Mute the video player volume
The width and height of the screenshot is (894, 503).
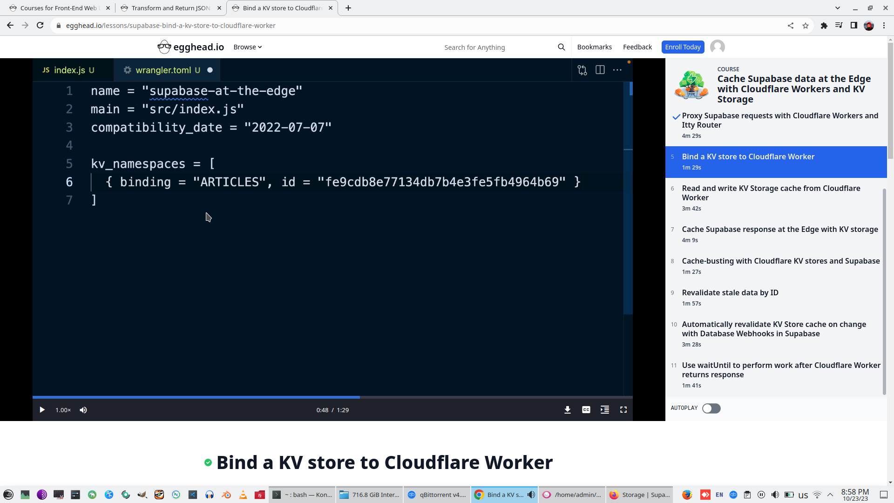click(x=83, y=410)
